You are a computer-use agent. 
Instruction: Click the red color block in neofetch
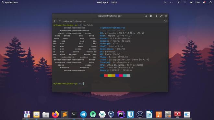(x=106, y=76)
